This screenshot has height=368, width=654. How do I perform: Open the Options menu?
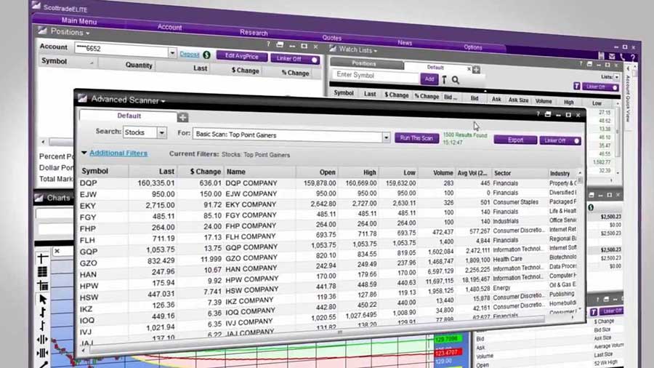[472, 47]
